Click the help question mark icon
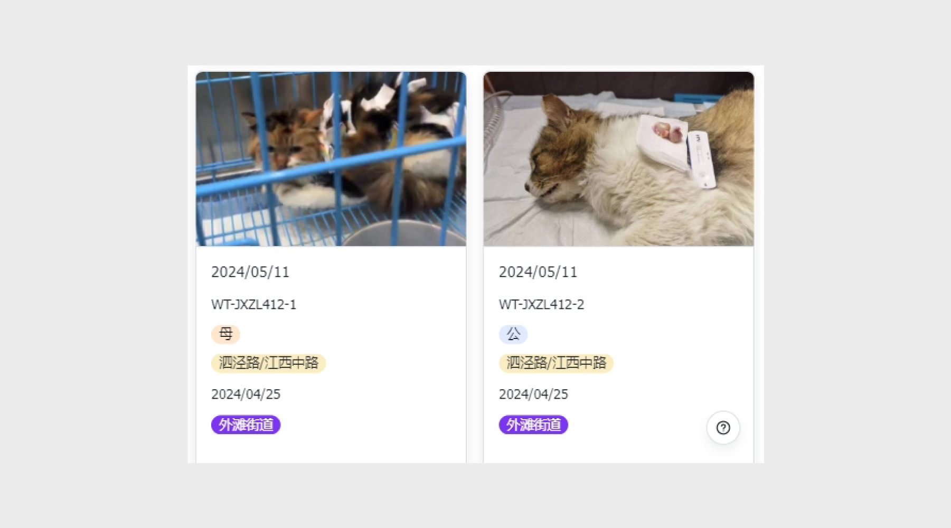This screenshot has width=951, height=528. click(x=723, y=428)
